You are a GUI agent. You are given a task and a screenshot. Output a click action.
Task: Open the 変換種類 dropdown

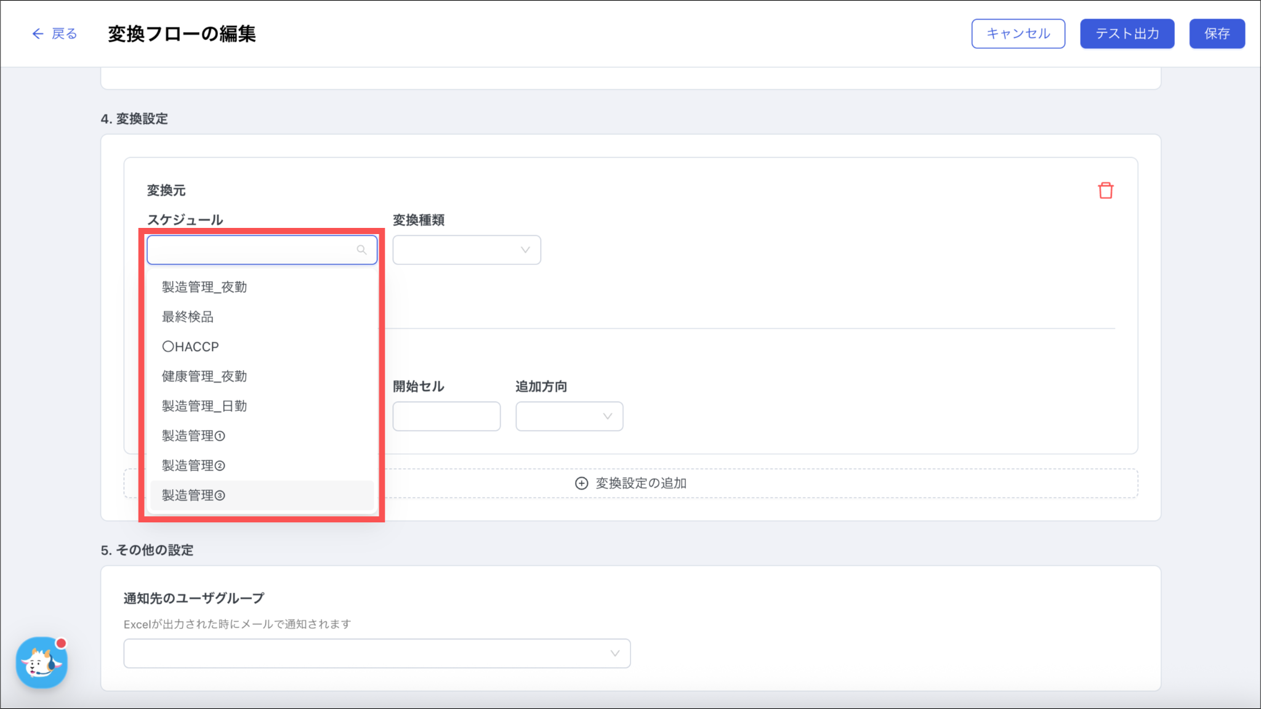tap(466, 249)
